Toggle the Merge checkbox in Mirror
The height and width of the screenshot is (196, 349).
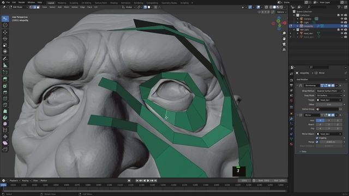click(x=317, y=142)
